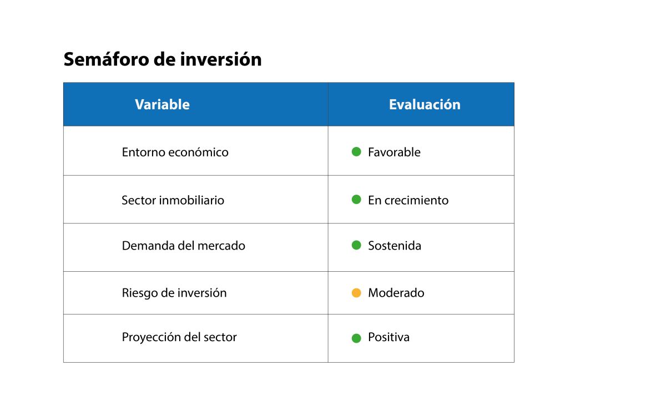Select the Moderado evaluation text
This screenshot has height=396, width=666.
click(x=396, y=293)
